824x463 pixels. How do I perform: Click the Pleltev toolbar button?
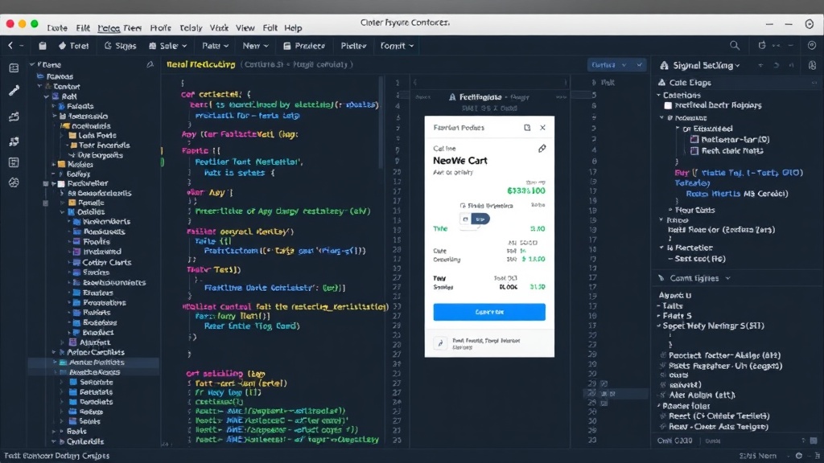pos(354,46)
